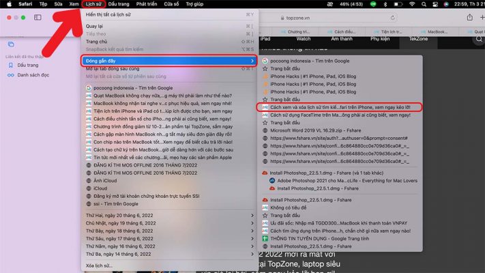Open Danh sách đọc reading list
This screenshot has height=273, width=485.
click(33, 74)
